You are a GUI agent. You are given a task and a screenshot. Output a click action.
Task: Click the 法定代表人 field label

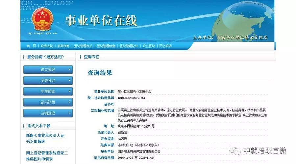point(106,133)
